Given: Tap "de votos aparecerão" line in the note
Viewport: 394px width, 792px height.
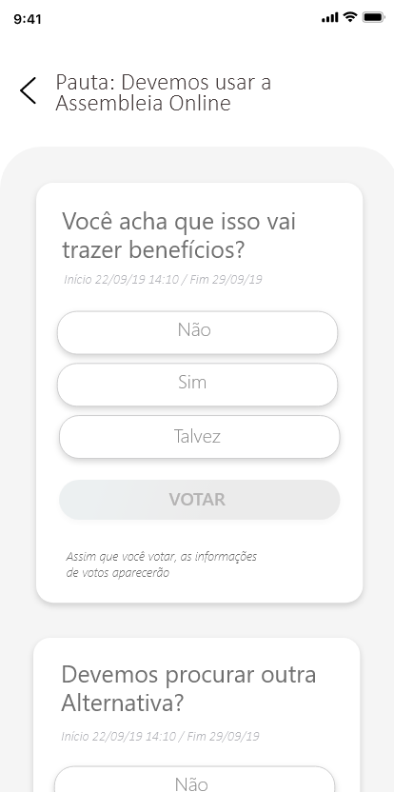Looking at the screenshot, I should point(117,573).
